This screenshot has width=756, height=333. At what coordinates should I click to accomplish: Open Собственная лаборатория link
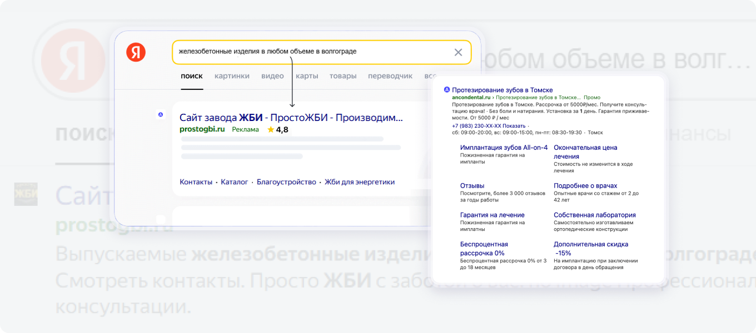595,215
